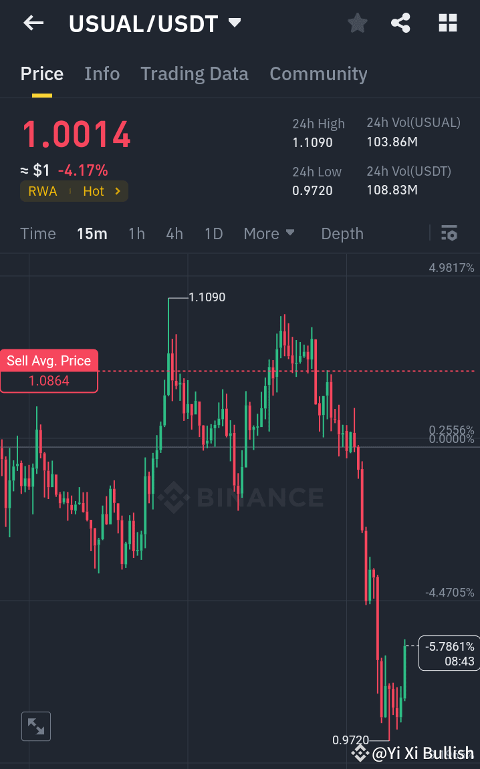Click the Sell Avg. Price 1.0864 label
480x769 pixels.
pos(49,371)
